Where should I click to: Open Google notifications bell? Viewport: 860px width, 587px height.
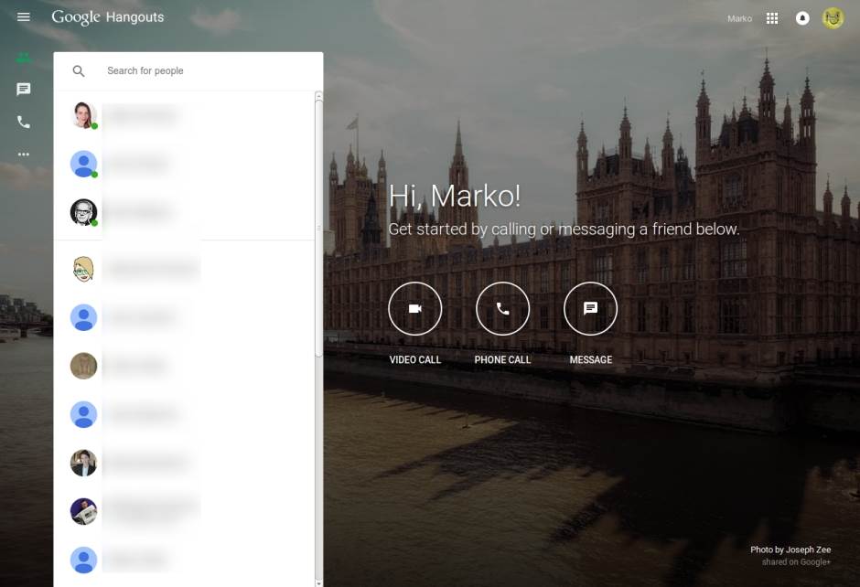(x=802, y=18)
